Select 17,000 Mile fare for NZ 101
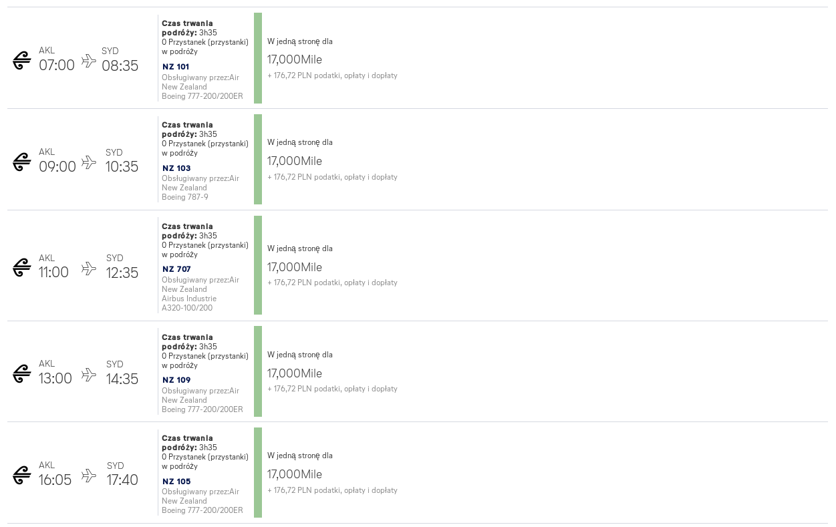836x527 pixels. (x=295, y=59)
